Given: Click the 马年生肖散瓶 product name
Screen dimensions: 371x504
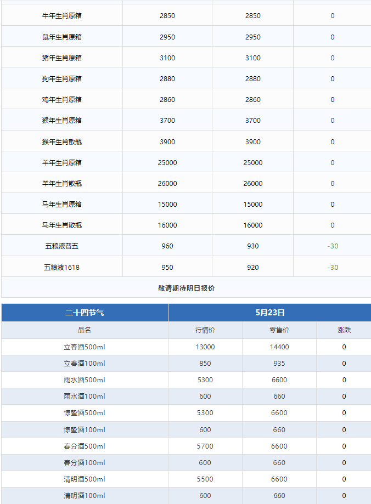Looking at the screenshot, I should point(62,225).
